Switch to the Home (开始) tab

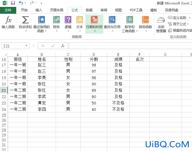24,10
